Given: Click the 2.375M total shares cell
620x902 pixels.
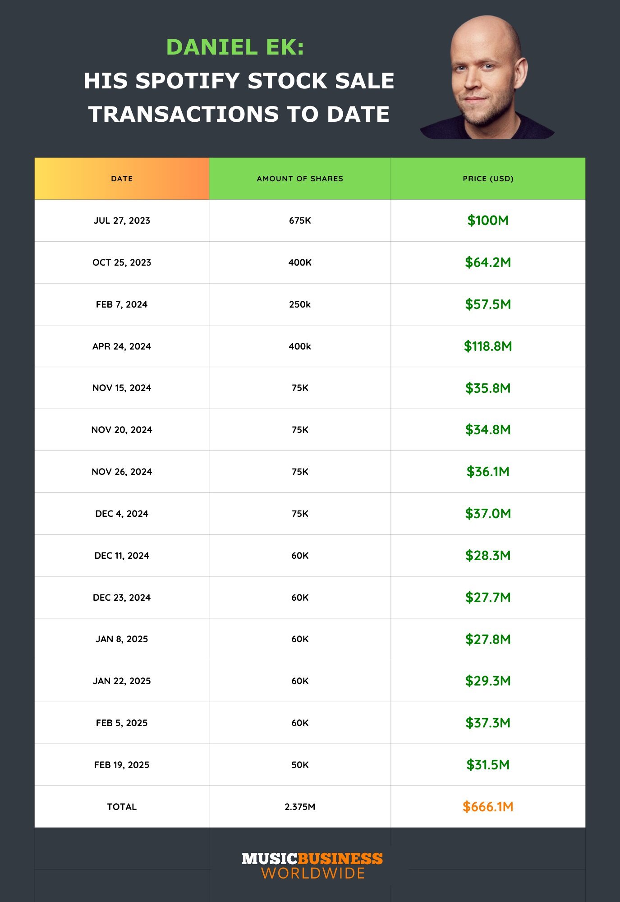Looking at the screenshot, I should coord(300,807).
